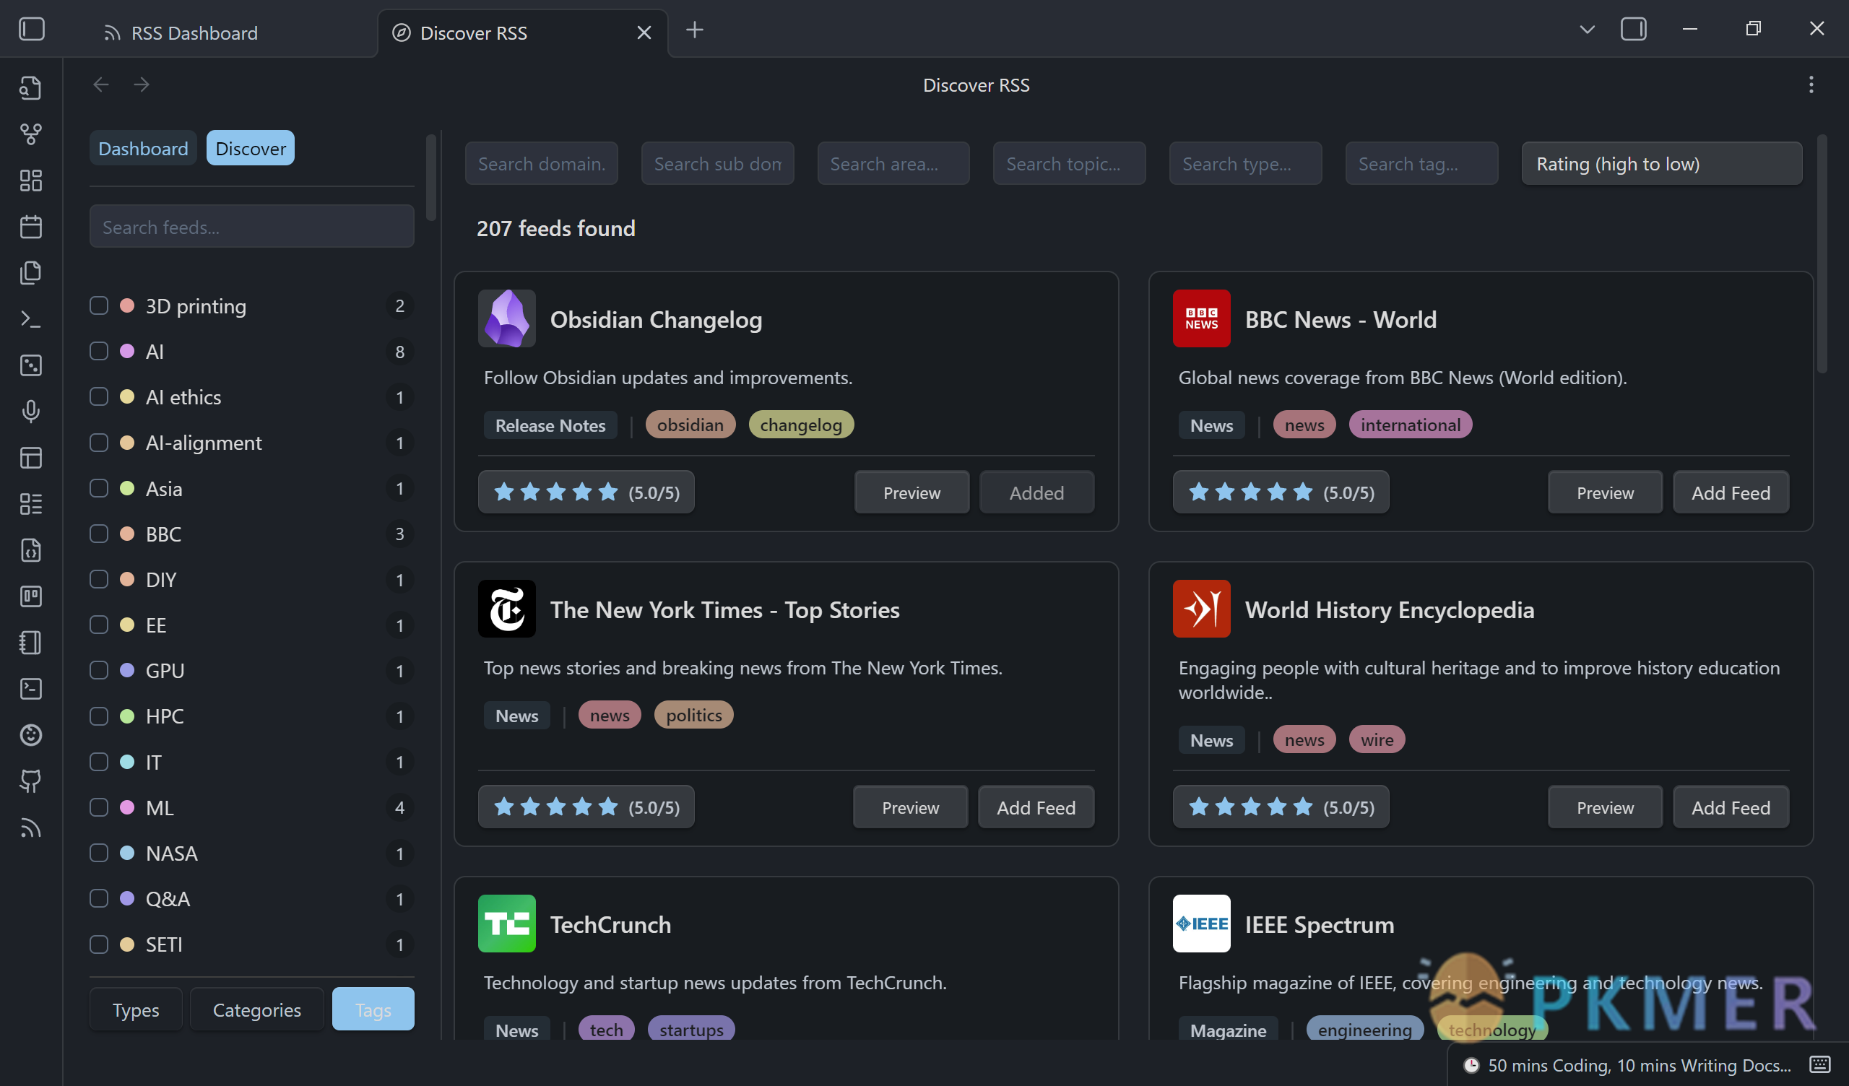Check the BBC tag checkbox

(x=98, y=534)
